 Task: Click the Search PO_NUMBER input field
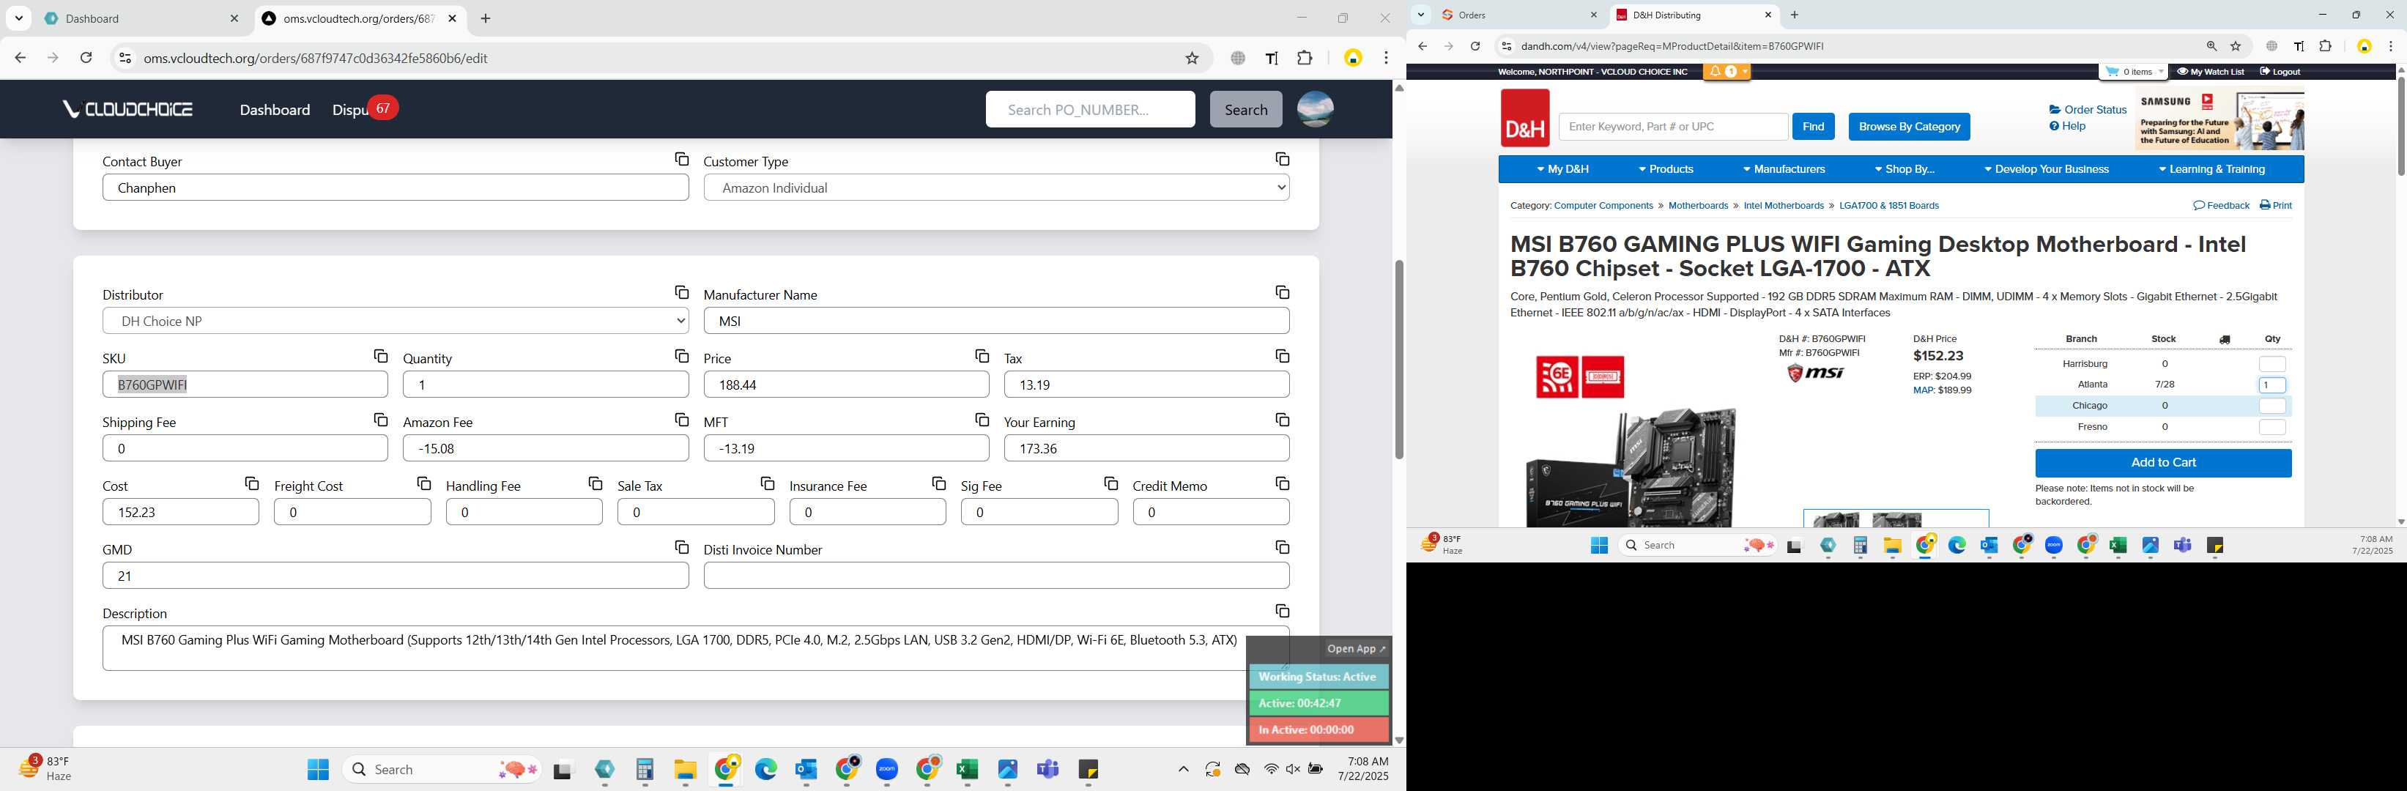point(1089,110)
